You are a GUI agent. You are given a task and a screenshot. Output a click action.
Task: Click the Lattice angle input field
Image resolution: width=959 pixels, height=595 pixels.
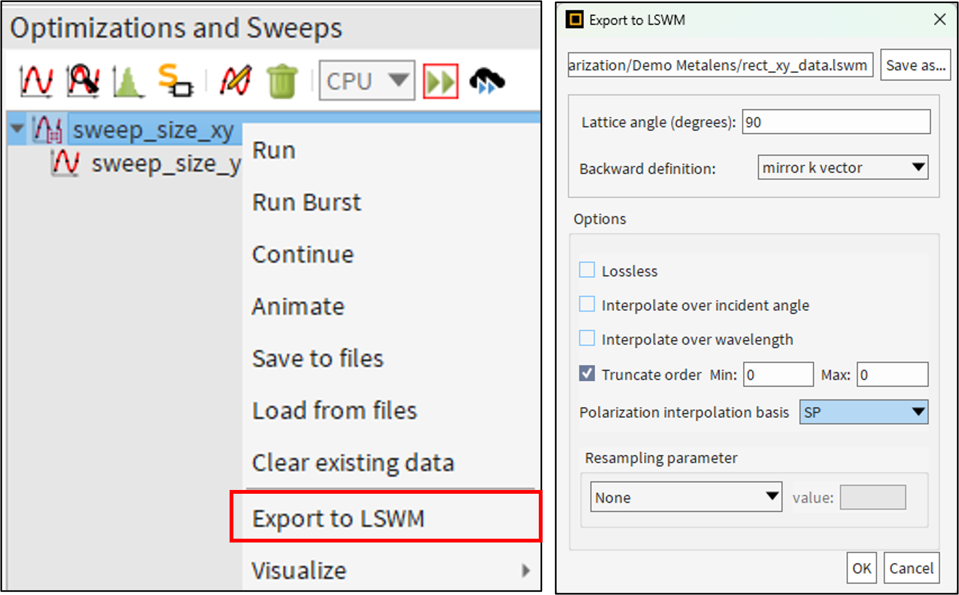click(836, 122)
